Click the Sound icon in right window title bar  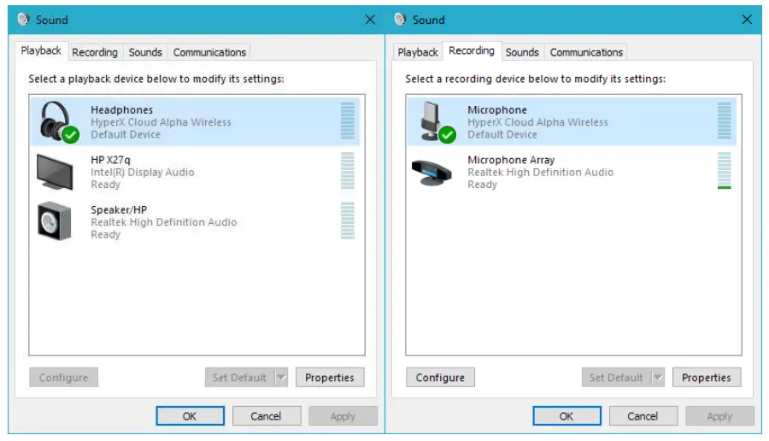(x=400, y=20)
